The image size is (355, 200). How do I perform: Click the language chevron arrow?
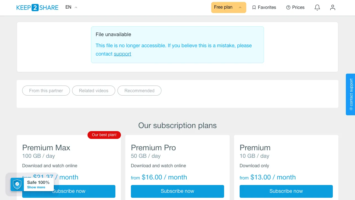[76, 7]
